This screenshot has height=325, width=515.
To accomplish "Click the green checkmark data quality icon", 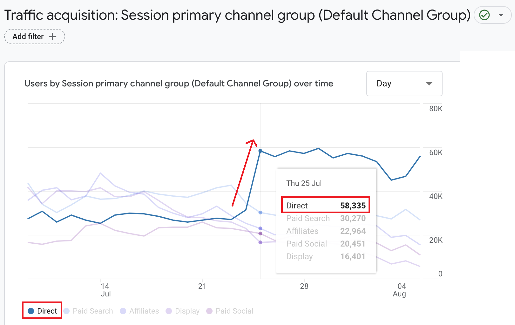I will (x=484, y=15).
